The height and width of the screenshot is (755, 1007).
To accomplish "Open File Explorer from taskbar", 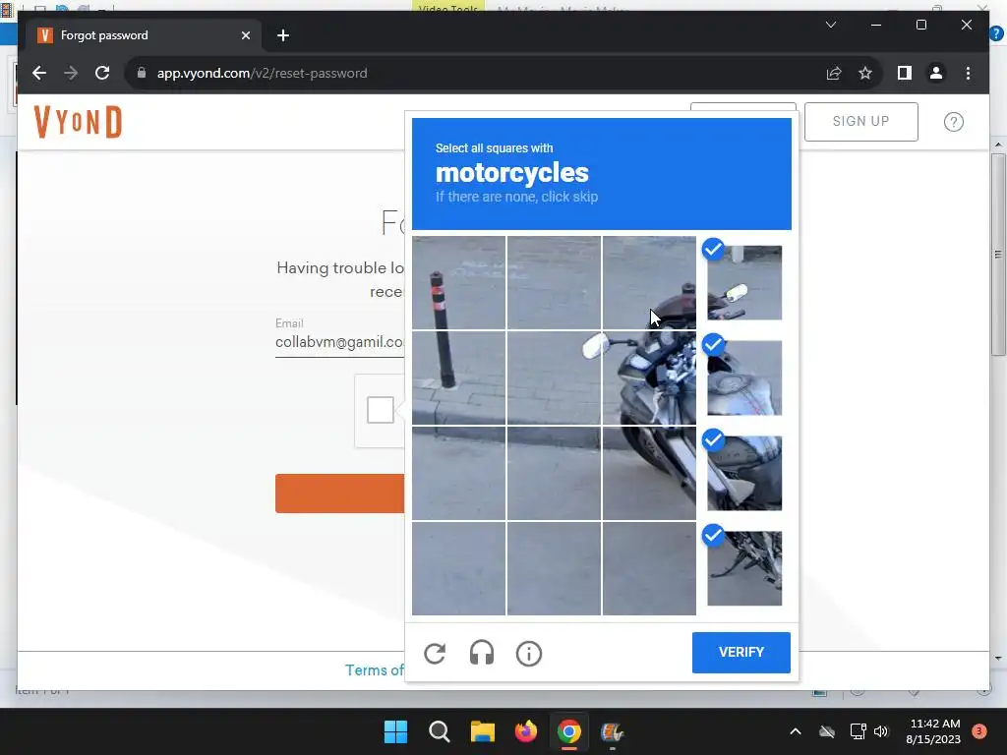I will tap(482, 731).
